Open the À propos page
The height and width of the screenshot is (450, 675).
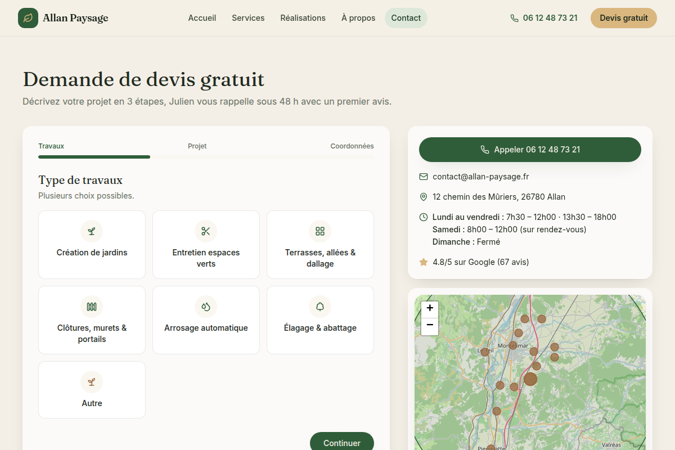click(x=358, y=18)
